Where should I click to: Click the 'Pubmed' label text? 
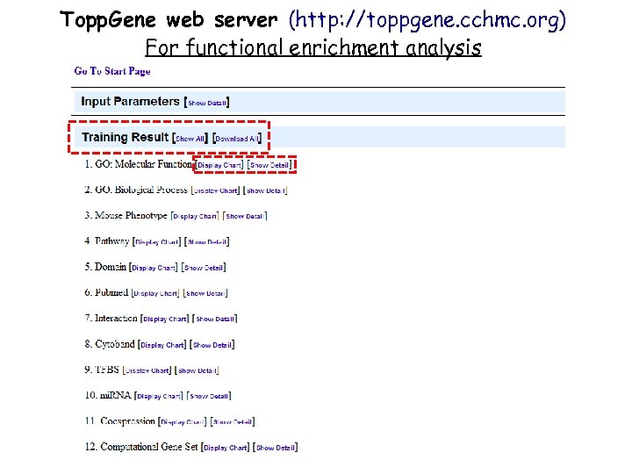click(x=111, y=292)
